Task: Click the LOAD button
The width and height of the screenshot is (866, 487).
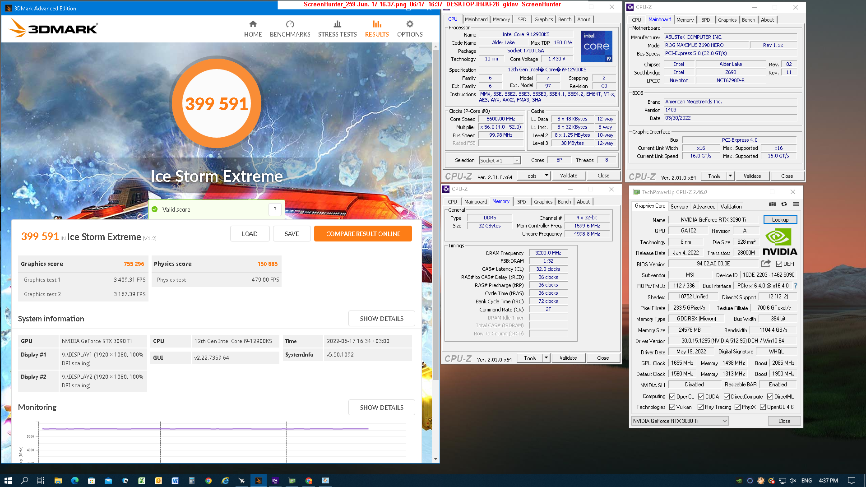Action: click(250, 234)
